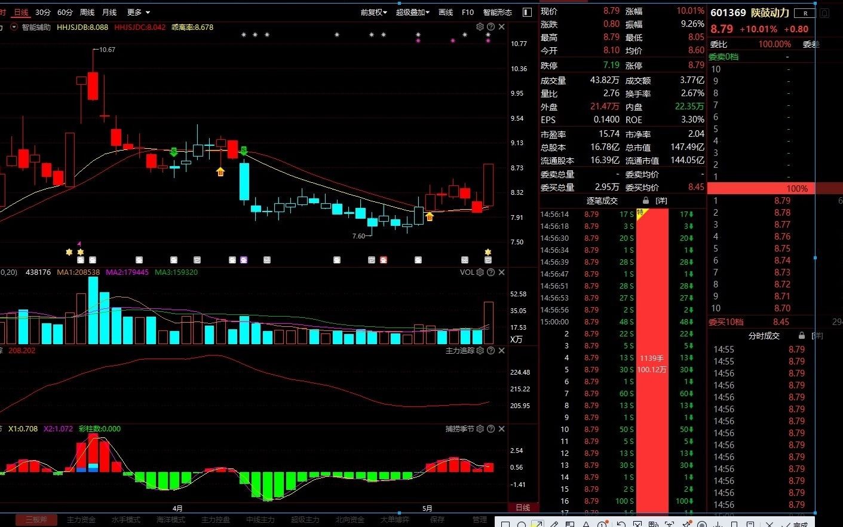
Task: Click the red 100% order ratio bar
Action: click(x=774, y=188)
